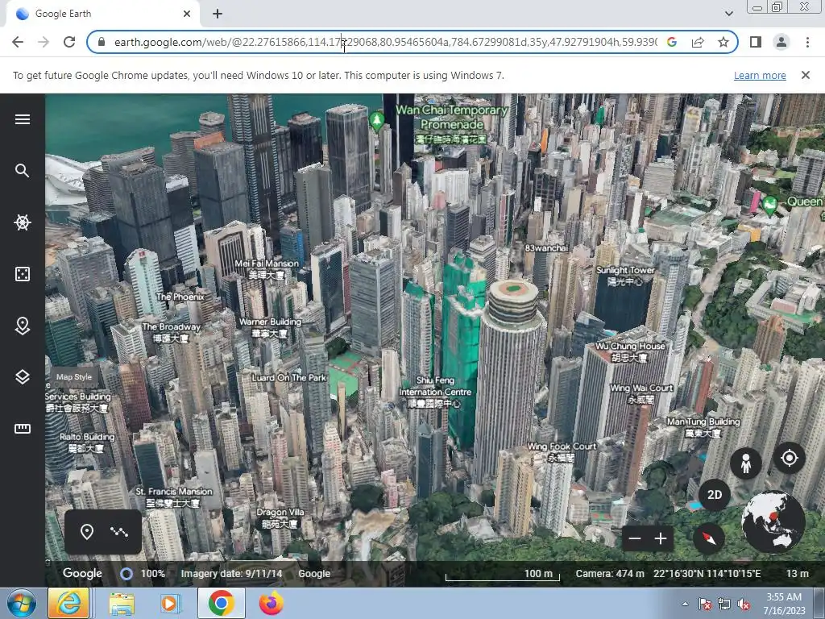Open the Windows Start menu
This screenshot has width=825, height=619.
click(x=21, y=603)
